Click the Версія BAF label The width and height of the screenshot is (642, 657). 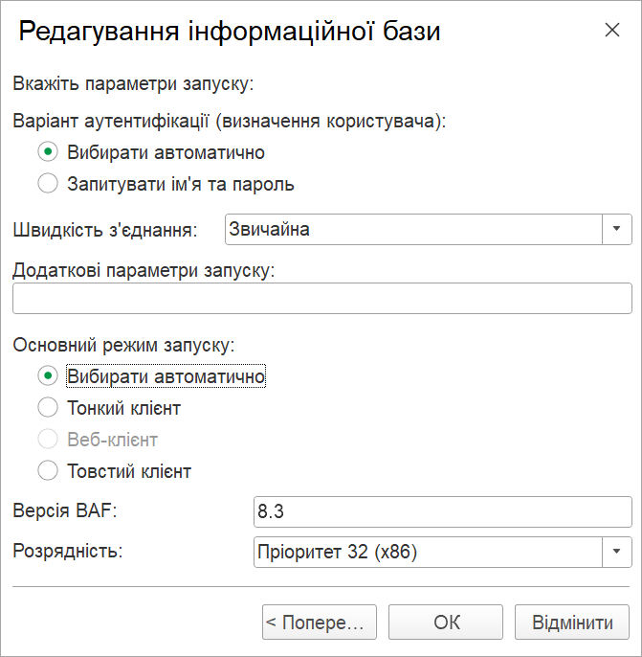pos(65,510)
